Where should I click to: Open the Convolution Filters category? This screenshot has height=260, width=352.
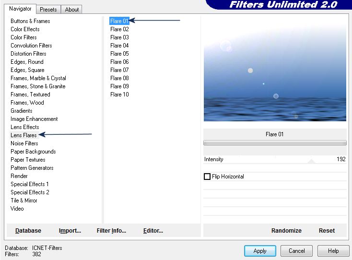(x=31, y=46)
